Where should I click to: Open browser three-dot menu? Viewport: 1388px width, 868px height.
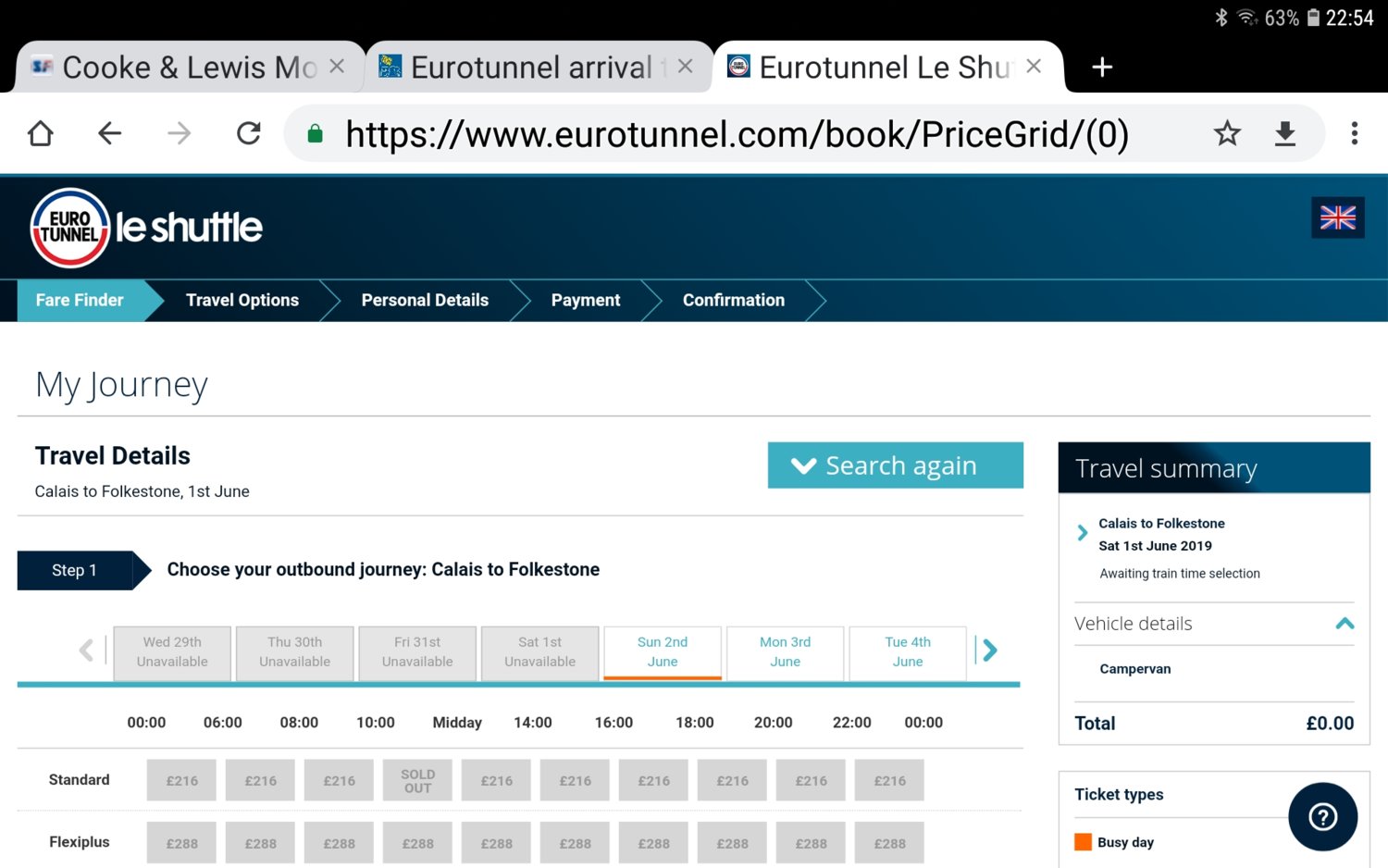(1355, 134)
